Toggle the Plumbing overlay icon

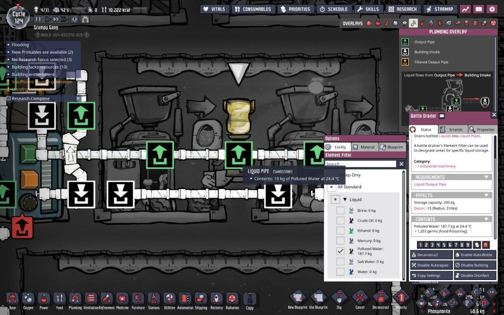tap(413, 23)
